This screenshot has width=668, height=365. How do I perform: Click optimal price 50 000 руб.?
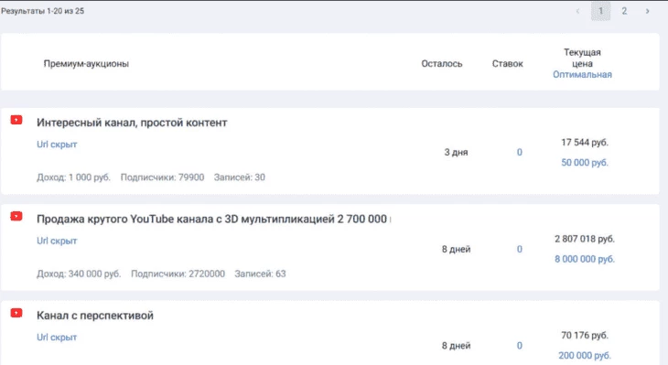pos(585,163)
